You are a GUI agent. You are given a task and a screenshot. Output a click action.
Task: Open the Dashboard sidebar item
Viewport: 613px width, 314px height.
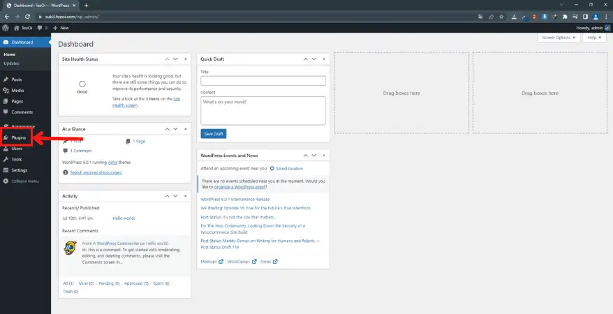pos(25,42)
